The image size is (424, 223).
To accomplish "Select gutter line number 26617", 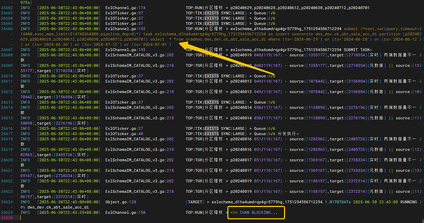I will 7,134.
